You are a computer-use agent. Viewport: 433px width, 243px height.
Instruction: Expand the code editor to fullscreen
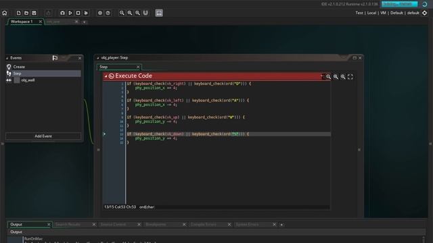350,77
